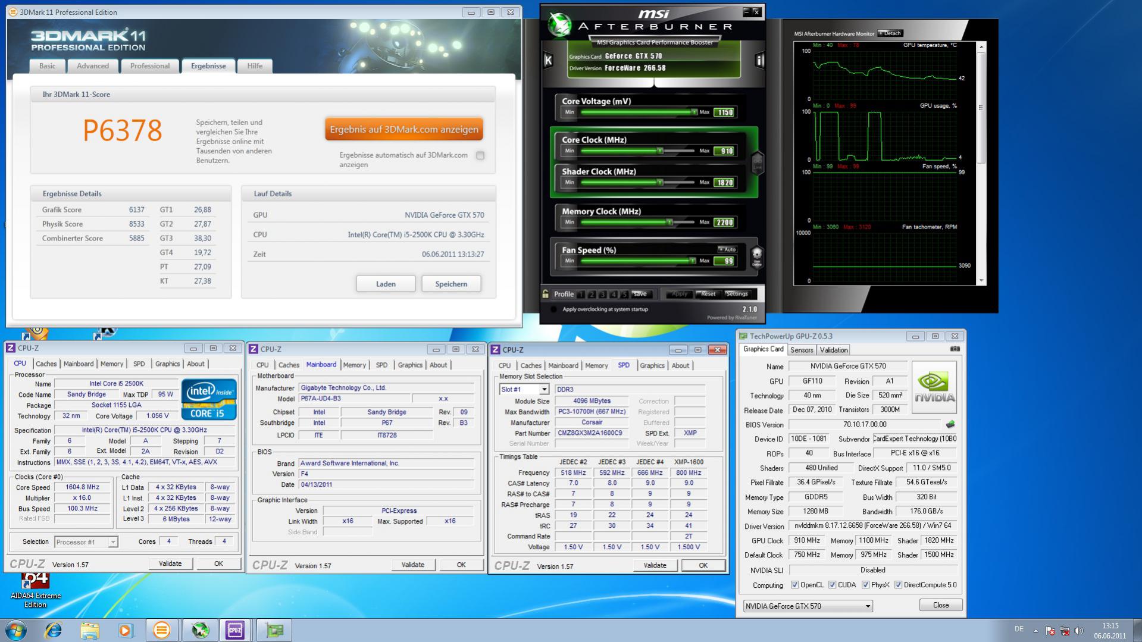Screen dimensions: 1142x642
Task: Click the NVIDIA logo in GPU-Z
Action: (934, 387)
